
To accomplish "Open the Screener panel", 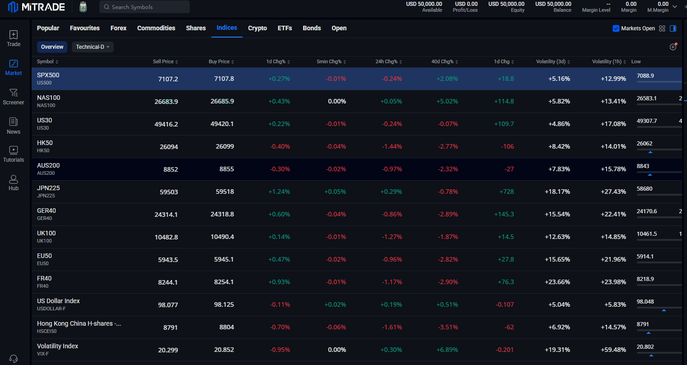I will (x=14, y=96).
